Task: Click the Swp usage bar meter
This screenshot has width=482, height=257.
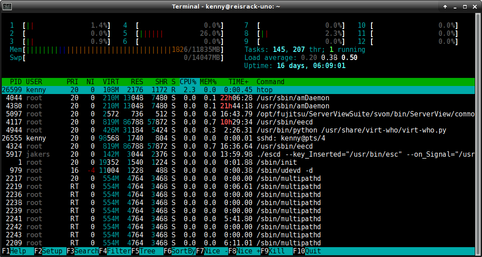Action: click(117, 58)
